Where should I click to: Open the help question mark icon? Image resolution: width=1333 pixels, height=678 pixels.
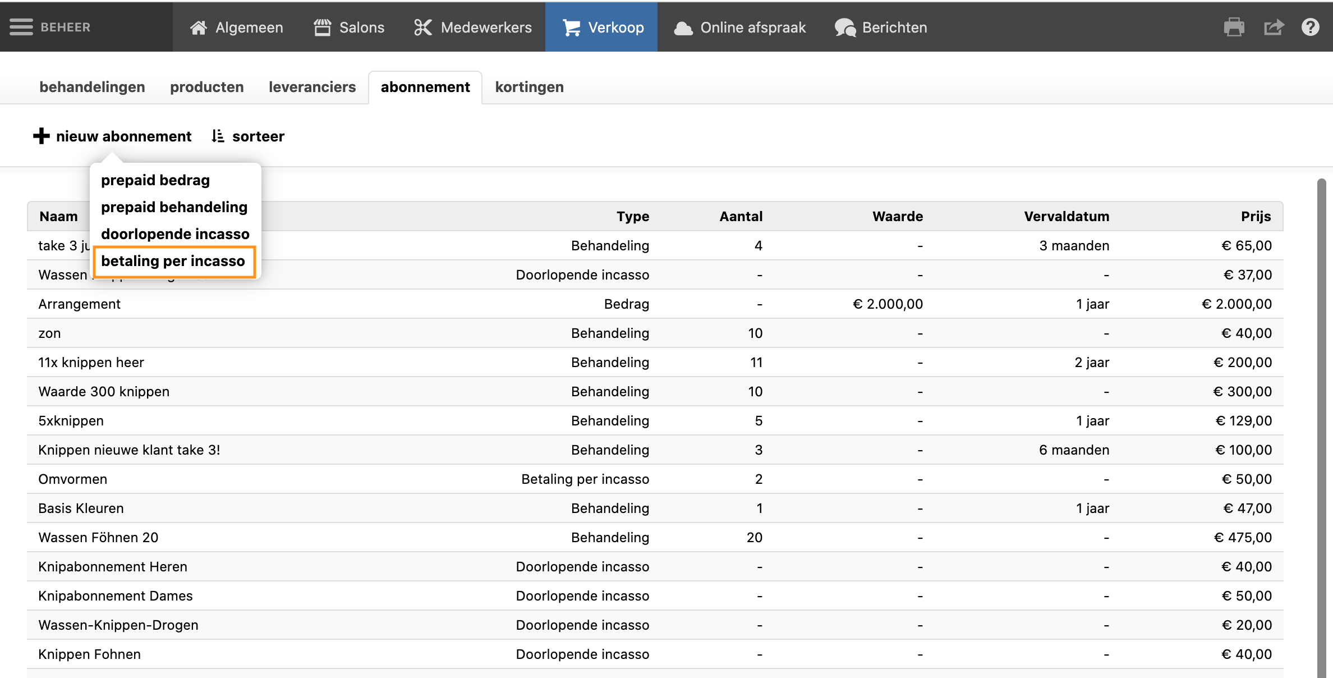[x=1311, y=27]
